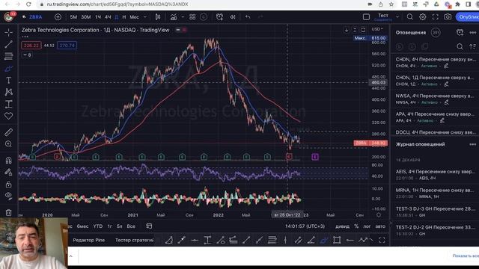Open the patterns tool in left sidebar
This screenshot has width=479, height=269.
[x=8, y=92]
